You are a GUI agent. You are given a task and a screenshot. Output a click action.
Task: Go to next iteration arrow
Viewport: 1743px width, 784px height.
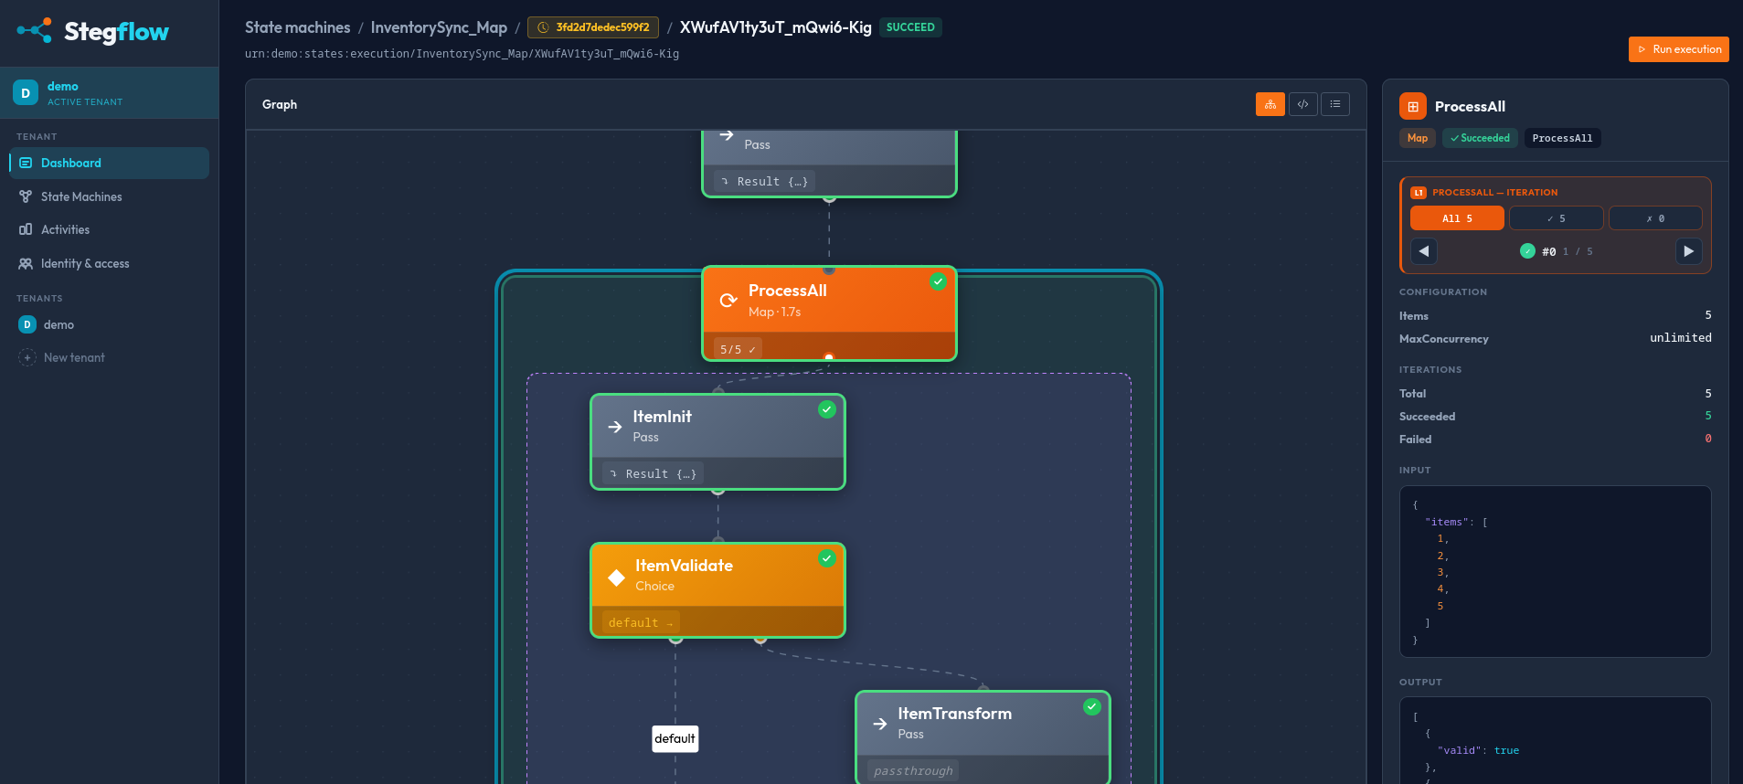coord(1688,251)
